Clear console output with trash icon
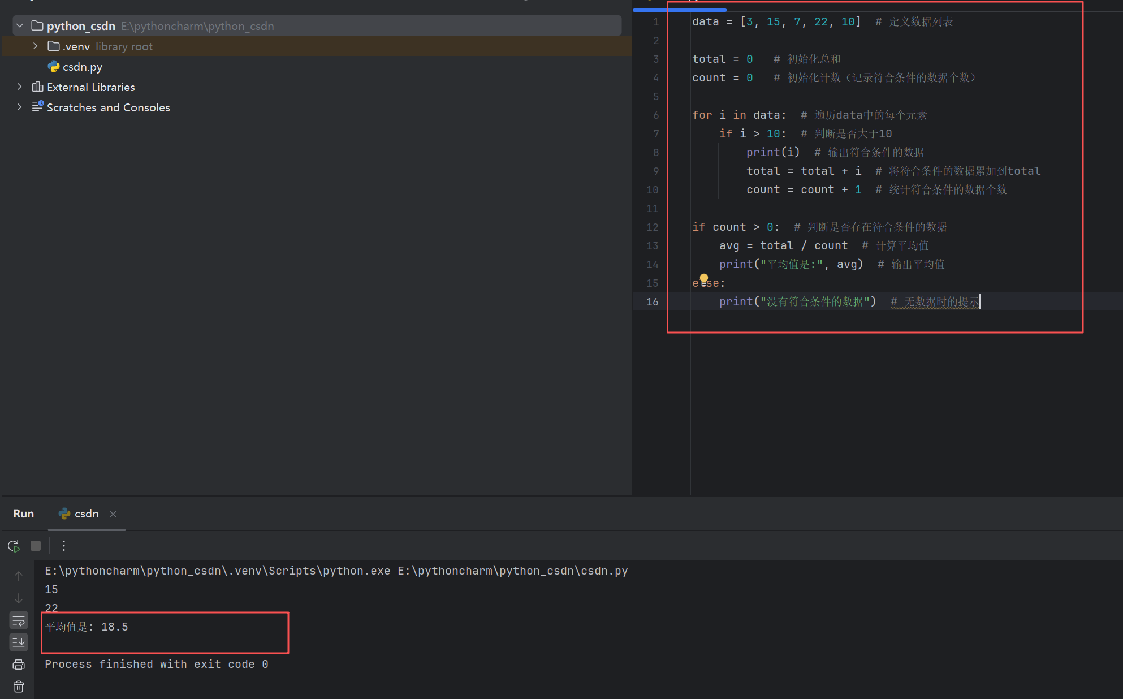Screen dimensions: 1123x699 coord(19,687)
